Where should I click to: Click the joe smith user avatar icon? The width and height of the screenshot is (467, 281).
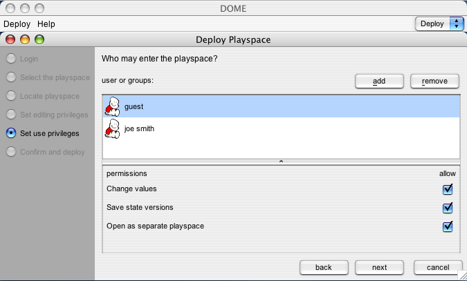pyautogui.click(x=112, y=128)
